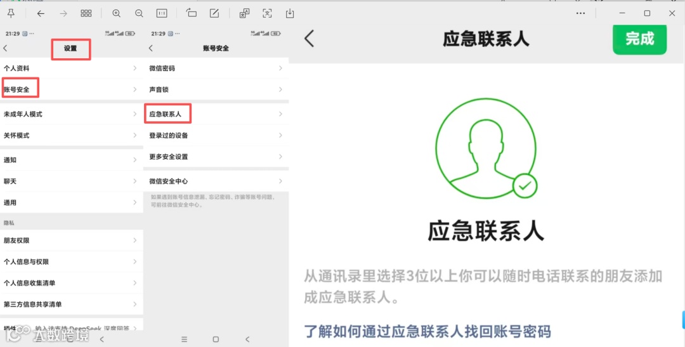Image resolution: width=685 pixels, height=347 pixels.
Task: Open 未成年人模式 setting
Action: pos(72,114)
